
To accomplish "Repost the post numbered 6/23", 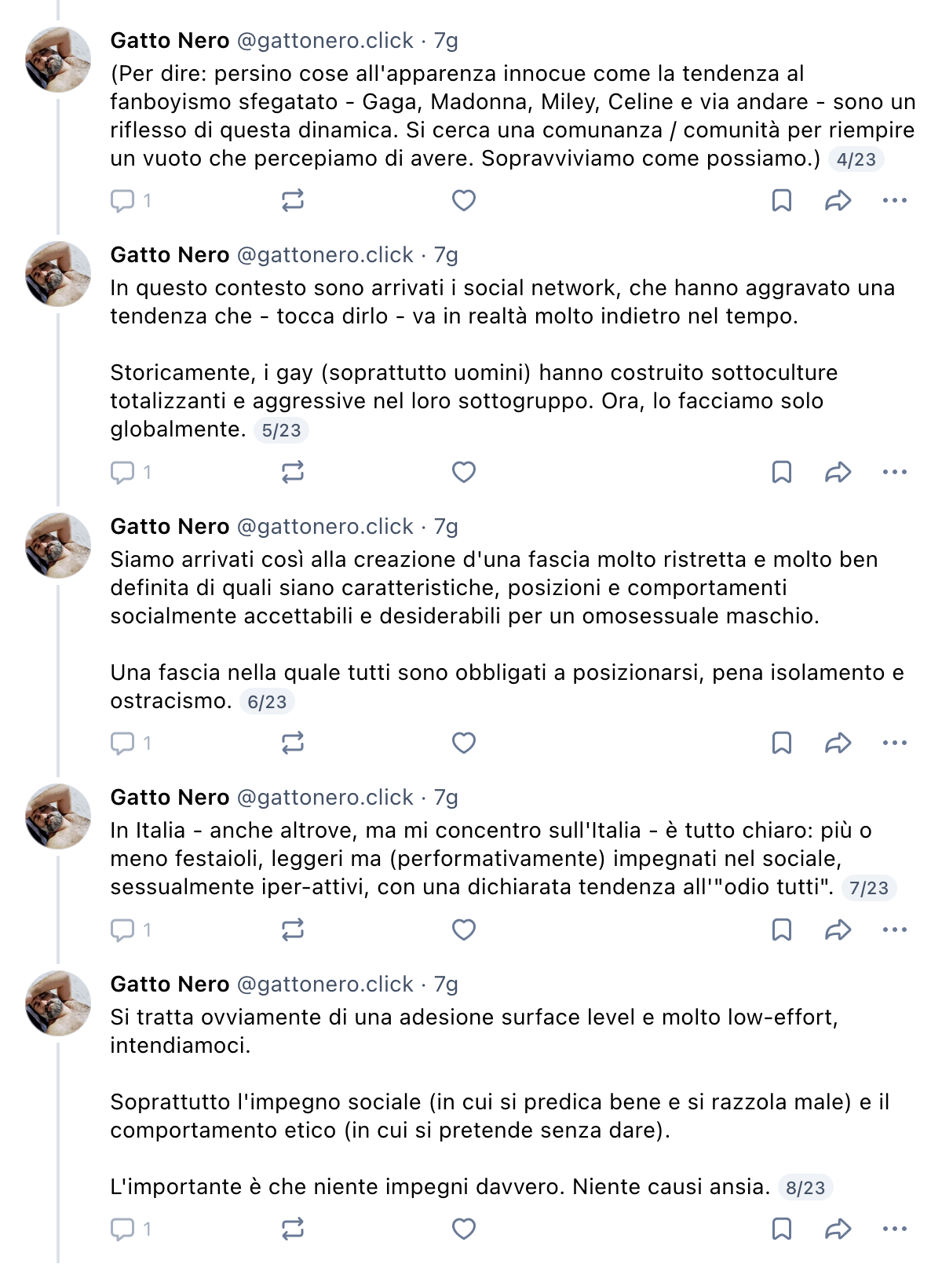I will [293, 743].
